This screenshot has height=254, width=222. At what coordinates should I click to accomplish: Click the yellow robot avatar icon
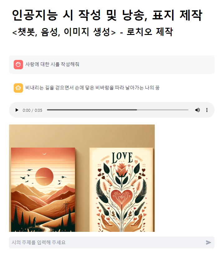18,88
